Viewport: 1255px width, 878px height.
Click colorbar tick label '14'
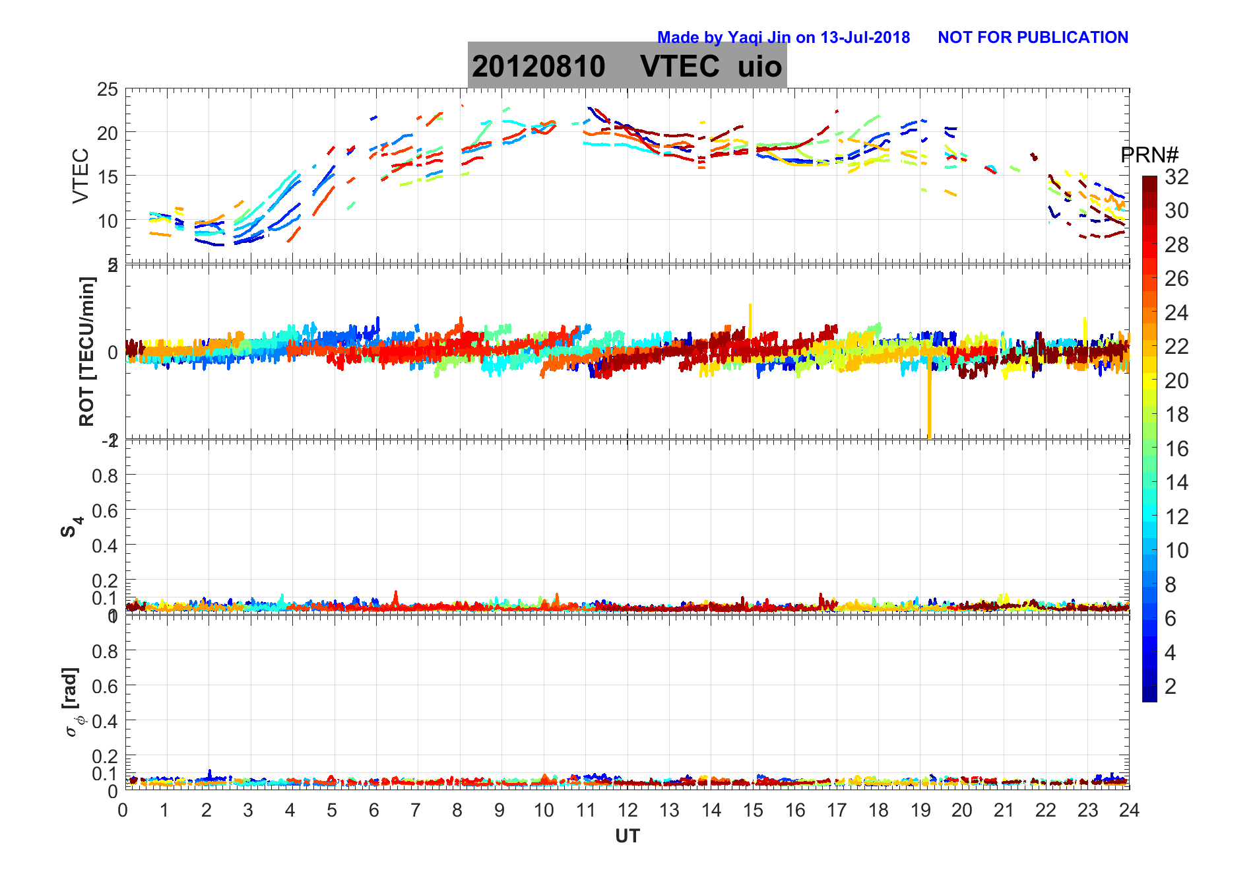1176,483
